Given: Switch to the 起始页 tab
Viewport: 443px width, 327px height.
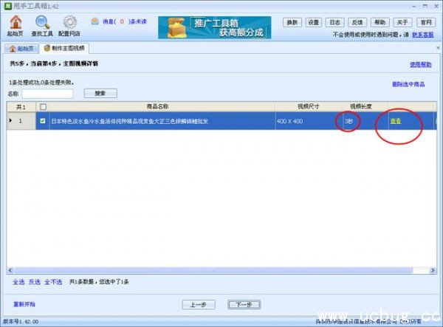Looking at the screenshot, I should tap(21, 48).
